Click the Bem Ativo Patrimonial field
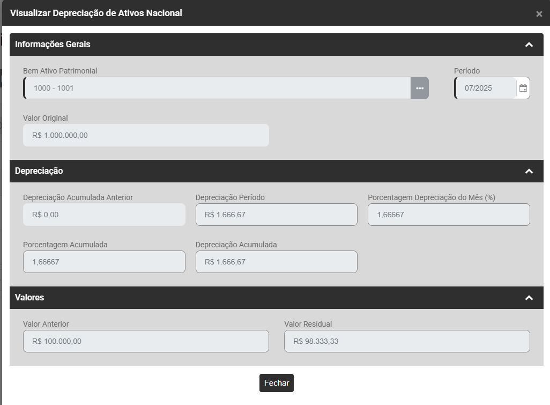Screen dimensions: 550x405 coord(217,88)
